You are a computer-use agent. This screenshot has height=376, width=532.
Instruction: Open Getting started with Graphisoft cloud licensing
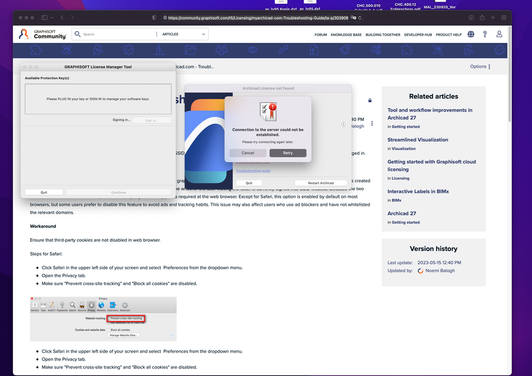(431, 165)
